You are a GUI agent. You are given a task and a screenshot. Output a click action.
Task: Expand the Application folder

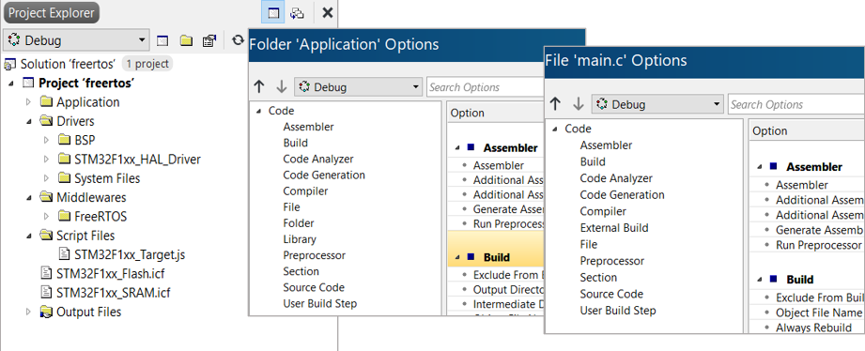pyautogui.click(x=29, y=102)
